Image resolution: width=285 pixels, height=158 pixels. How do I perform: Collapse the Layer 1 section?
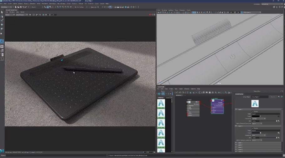(236, 109)
